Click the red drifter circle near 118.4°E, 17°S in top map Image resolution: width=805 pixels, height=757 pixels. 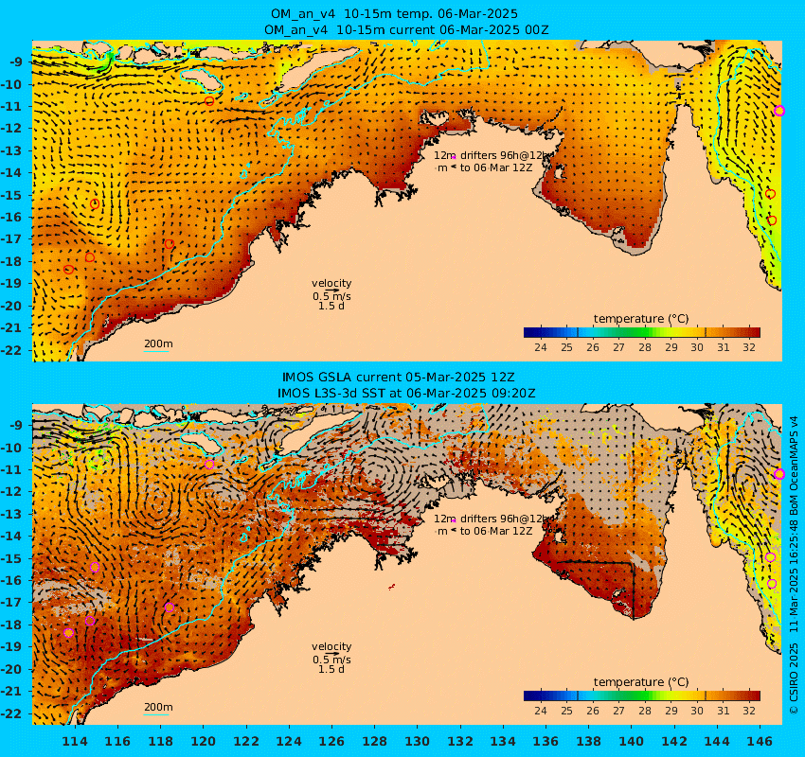pyautogui.click(x=170, y=244)
